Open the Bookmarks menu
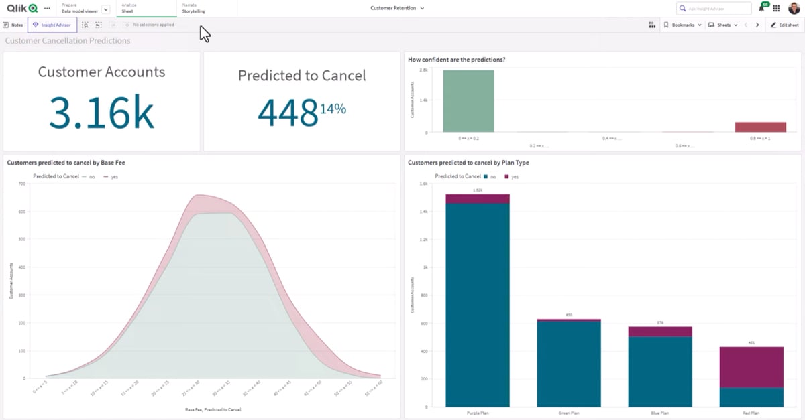Screen dimensions: 805x420 [683, 25]
